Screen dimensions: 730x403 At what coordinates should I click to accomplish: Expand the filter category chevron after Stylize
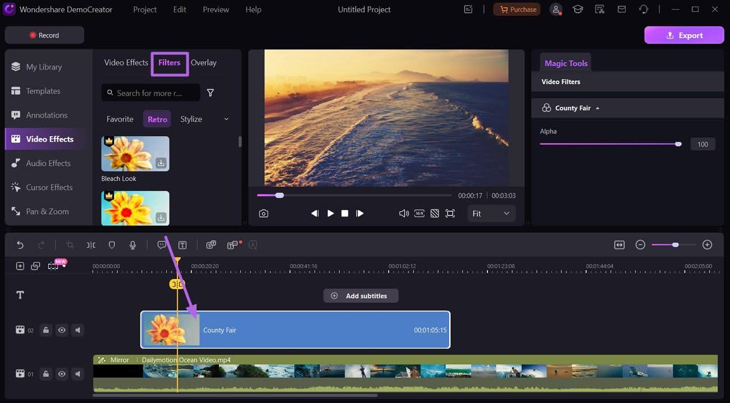pyautogui.click(x=226, y=119)
